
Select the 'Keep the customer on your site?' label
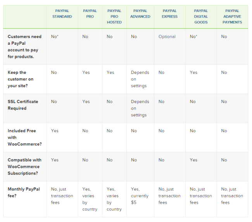coord(21,79)
